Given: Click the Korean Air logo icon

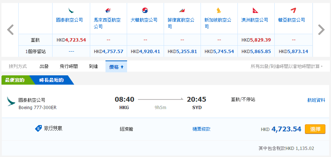Looking at the screenshot, I should point(145,10).
